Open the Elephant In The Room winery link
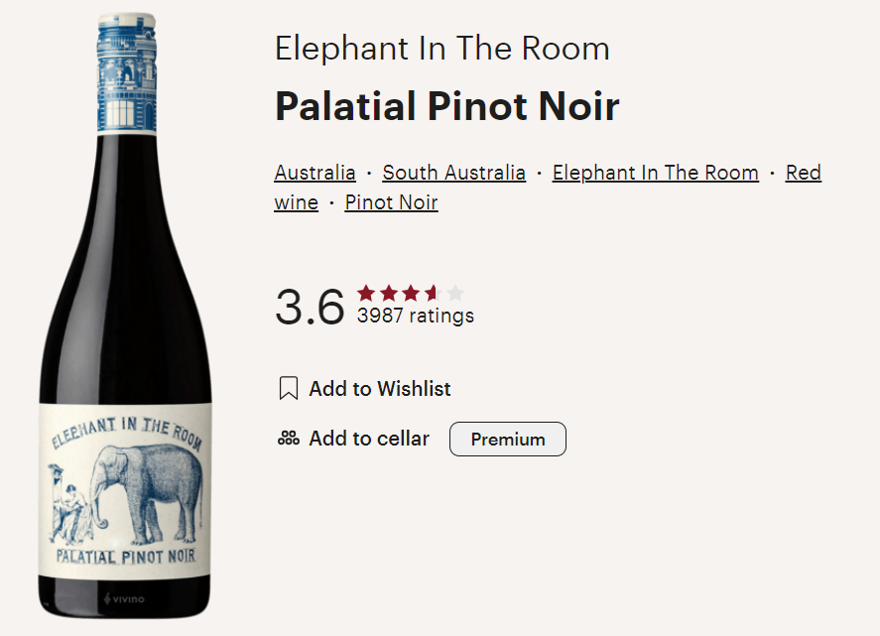The image size is (880, 636). tap(656, 173)
